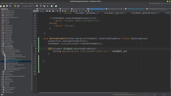The image size is (171, 96).
Task: Expand the SpringWebApp2 project node
Action: pos(1,47)
